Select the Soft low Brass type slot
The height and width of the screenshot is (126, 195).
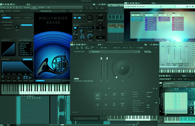point(178,20)
